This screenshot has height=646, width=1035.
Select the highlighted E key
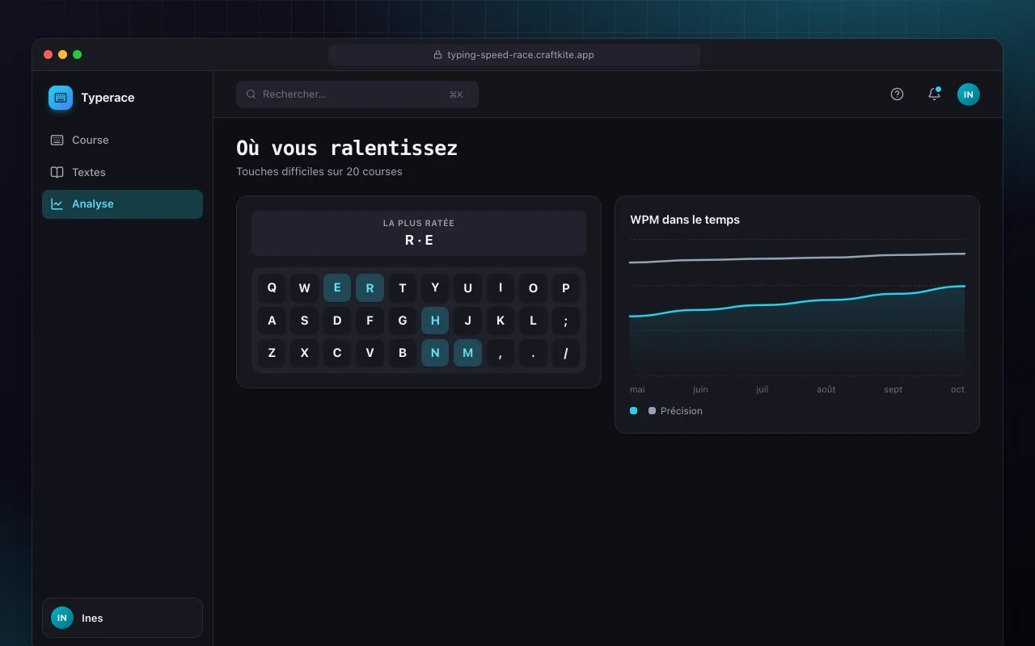(x=337, y=287)
